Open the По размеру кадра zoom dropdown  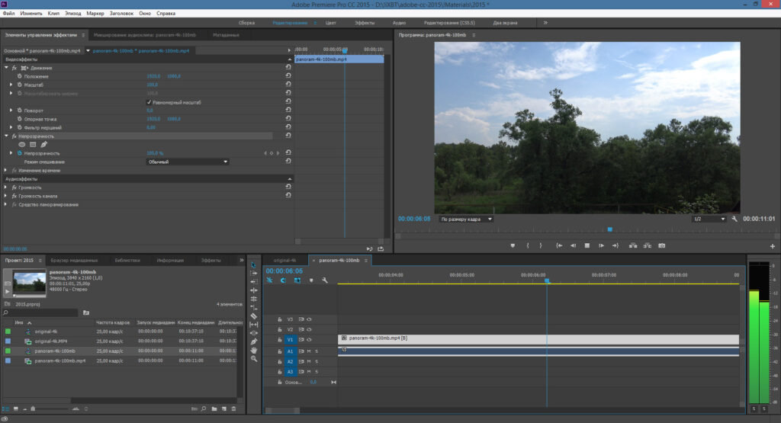(466, 219)
